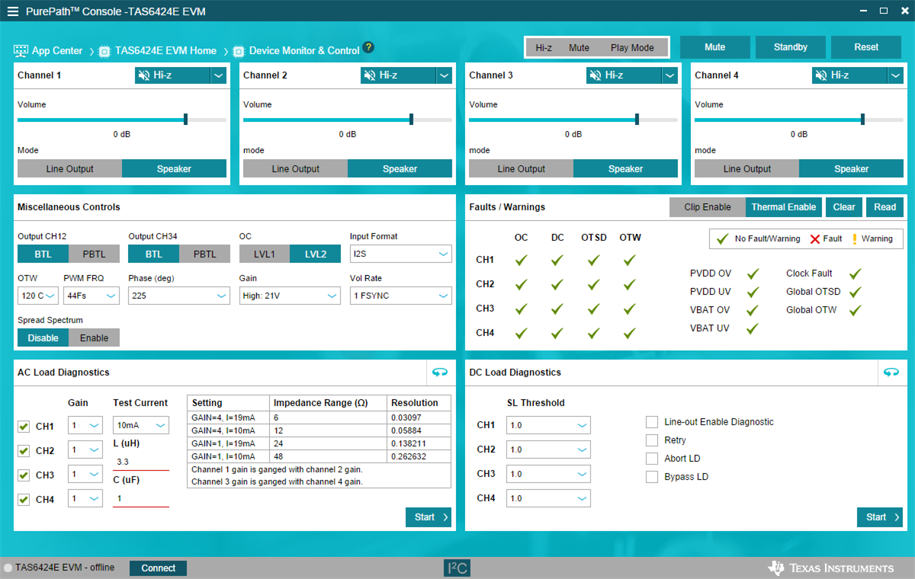
Task: Select PBTL mode for Output CH12
Action: (94, 254)
